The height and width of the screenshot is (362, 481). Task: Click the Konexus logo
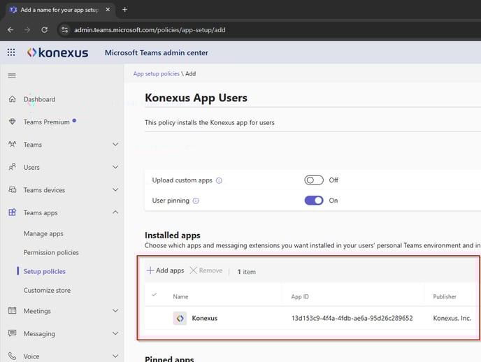click(57, 52)
